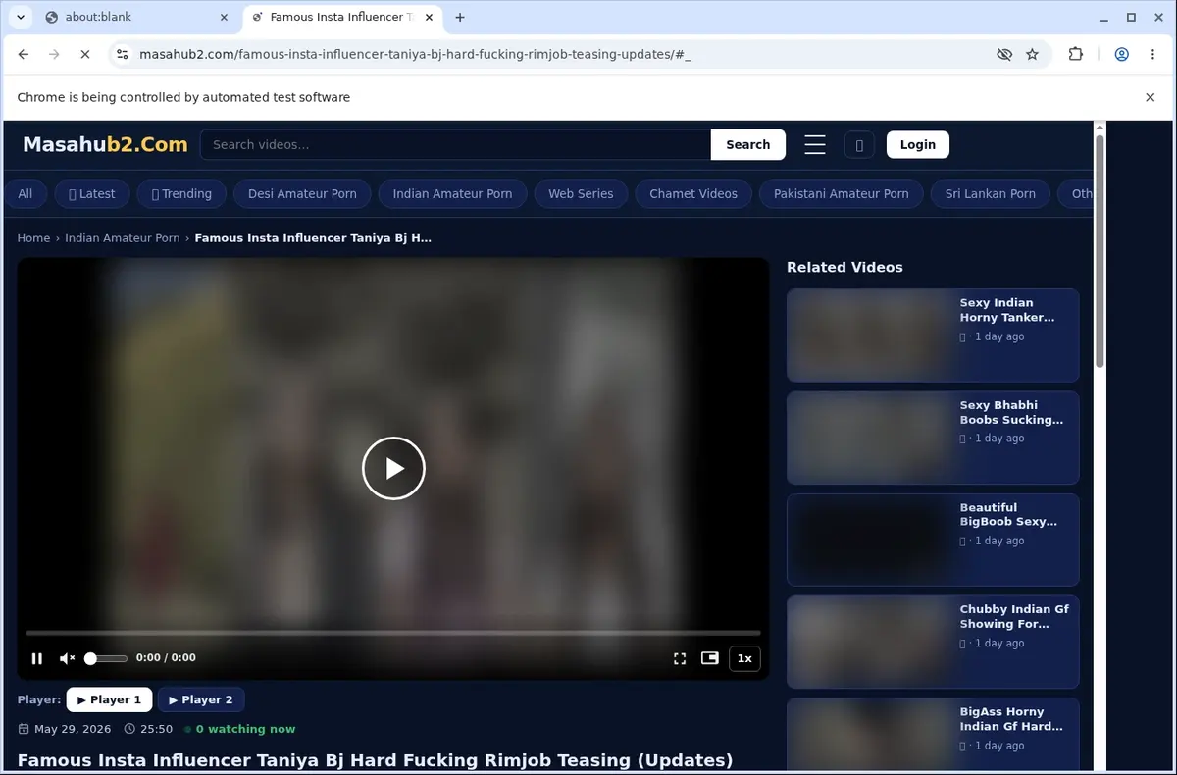
Task: Click the 0:00 / 0:00 time display
Action: (x=166, y=658)
